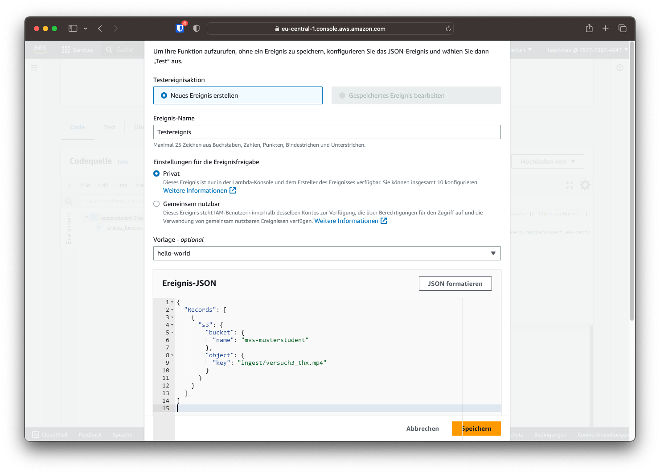Collapse the Records fold at line 2

[172, 310]
